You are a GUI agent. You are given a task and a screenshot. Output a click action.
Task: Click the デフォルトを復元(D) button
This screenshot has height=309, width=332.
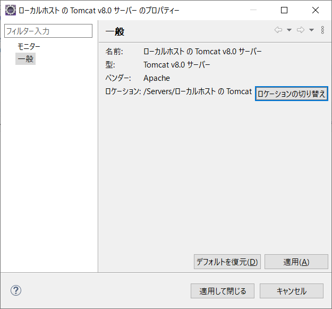coord(227,262)
